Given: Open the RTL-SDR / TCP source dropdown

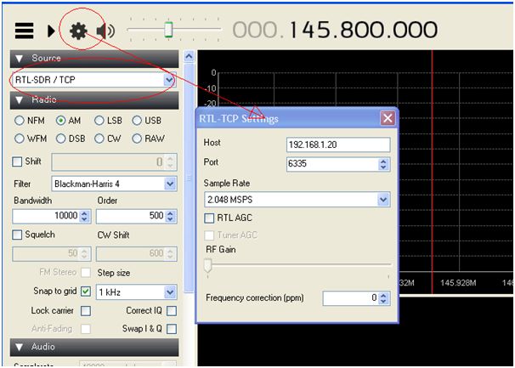Looking at the screenshot, I should pos(169,80).
